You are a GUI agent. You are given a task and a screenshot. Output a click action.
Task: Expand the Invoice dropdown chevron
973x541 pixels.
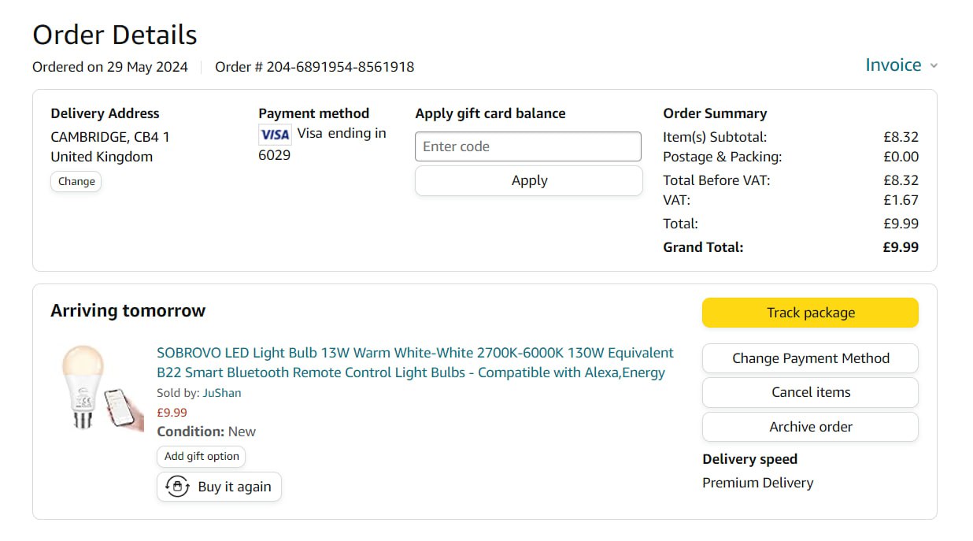click(934, 66)
